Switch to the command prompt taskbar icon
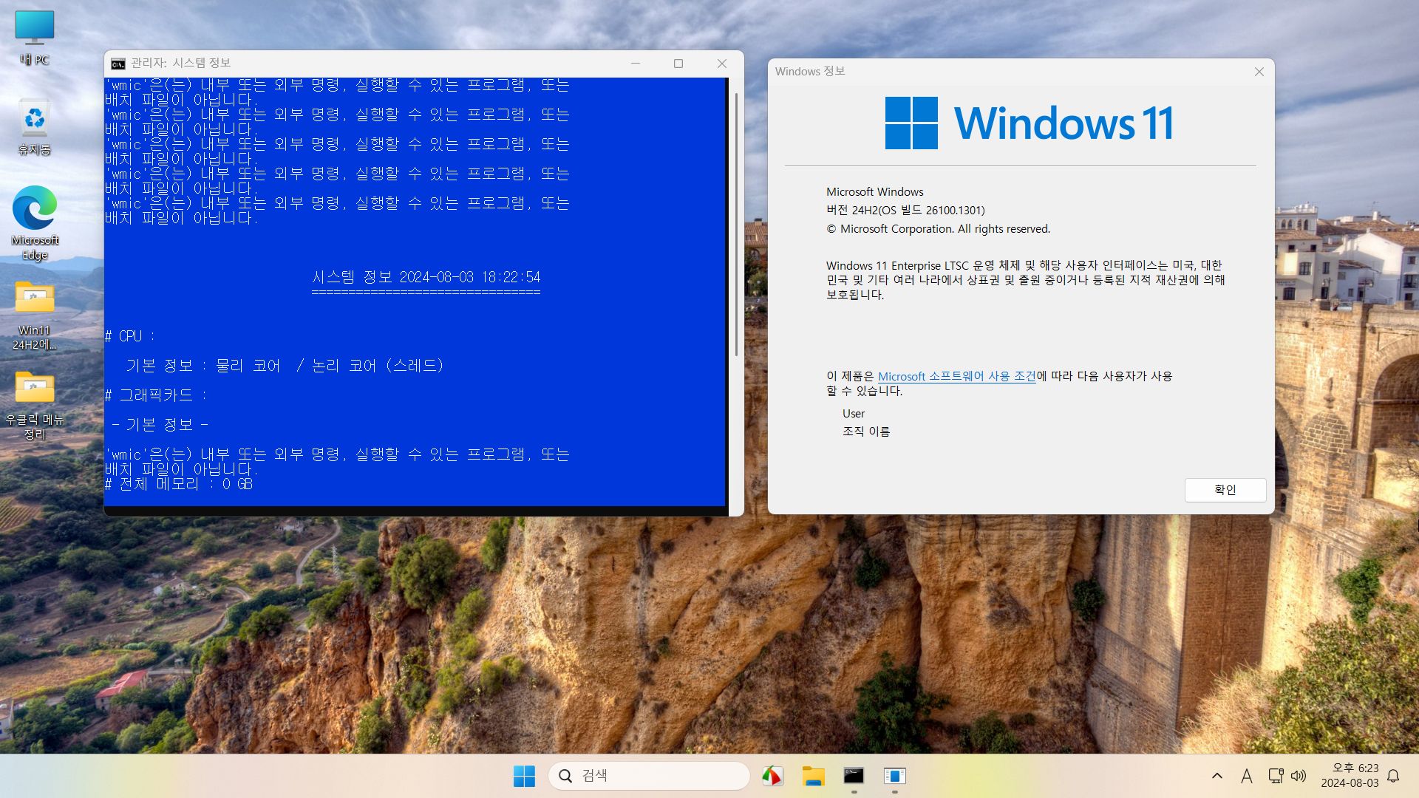The height and width of the screenshot is (798, 1419). (854, 776)
